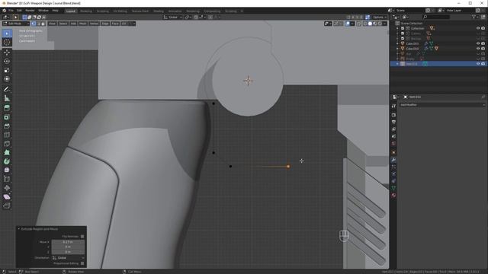This screenshot has height=274, width=488.
Task: Open the viewport Options dropdown
Action: (x=380, y=18)
